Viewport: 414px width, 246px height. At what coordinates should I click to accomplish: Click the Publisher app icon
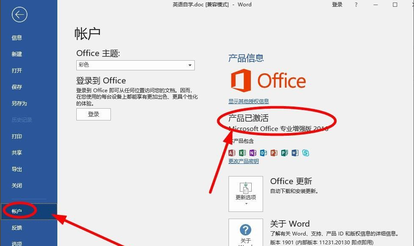tap(284, 153)
